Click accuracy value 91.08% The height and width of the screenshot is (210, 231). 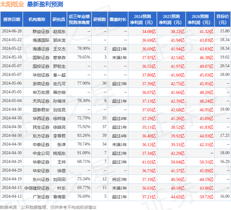tap(84, 153)
